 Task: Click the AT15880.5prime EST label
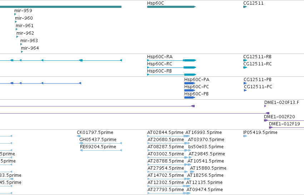(x=208, y=169)
